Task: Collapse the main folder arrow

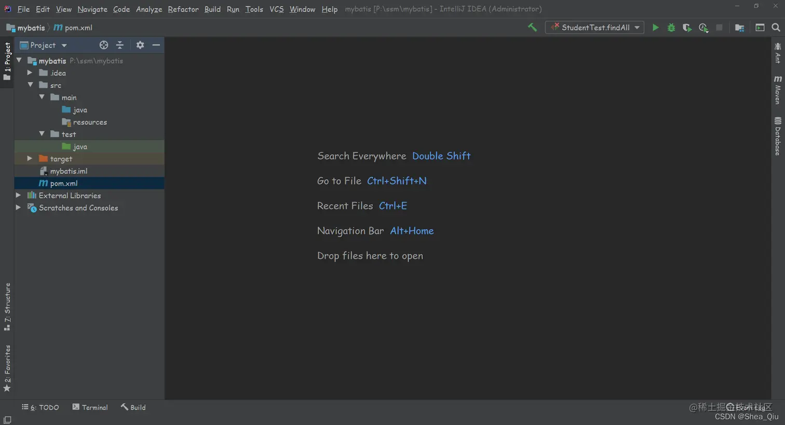Action: [42, 97]
